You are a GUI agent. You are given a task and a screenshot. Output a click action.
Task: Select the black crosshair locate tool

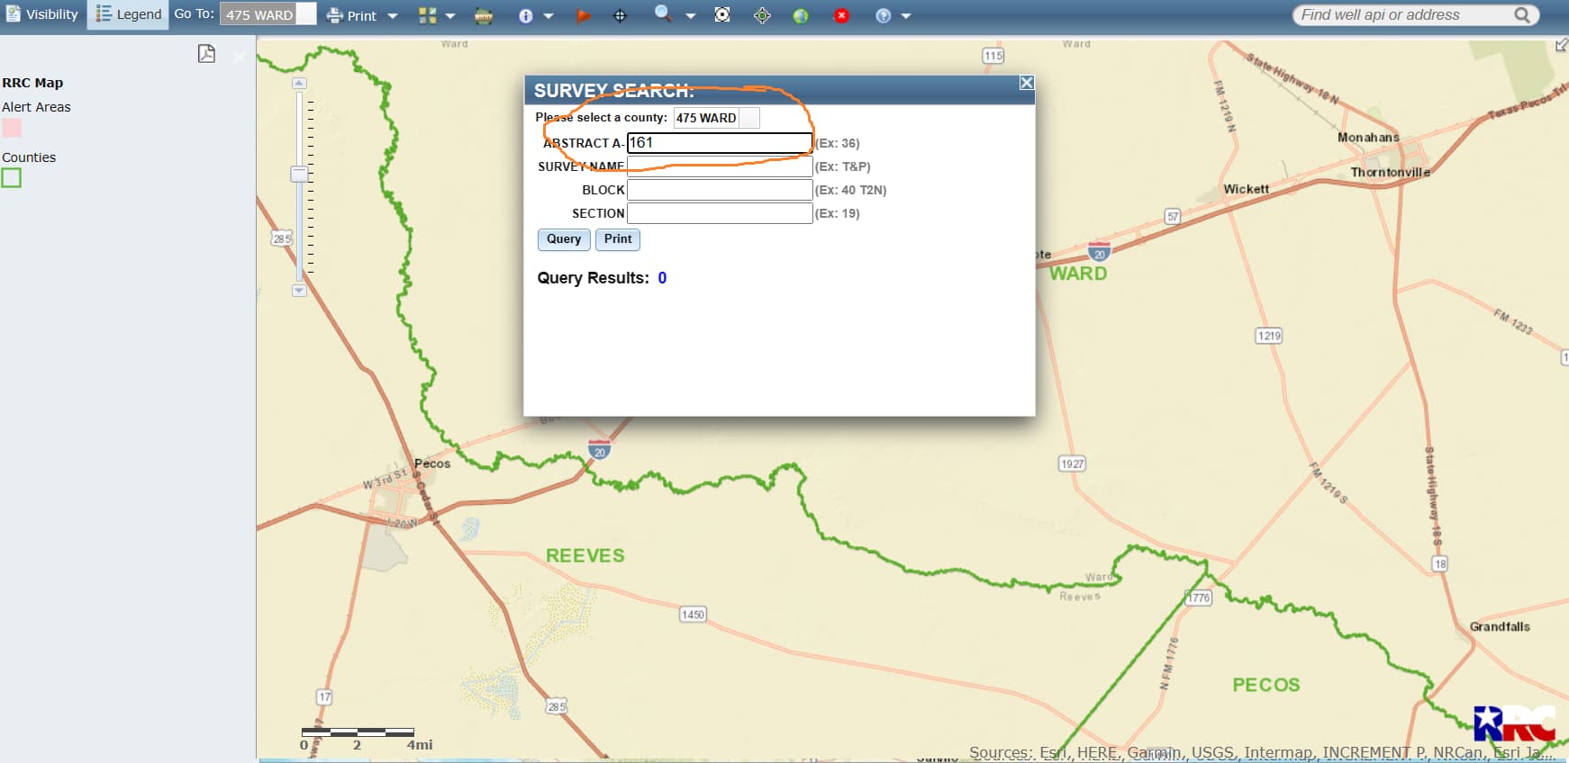point(620,16)
